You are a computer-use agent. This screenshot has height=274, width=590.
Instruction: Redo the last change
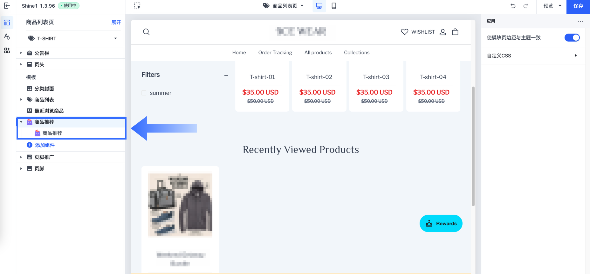526,6
